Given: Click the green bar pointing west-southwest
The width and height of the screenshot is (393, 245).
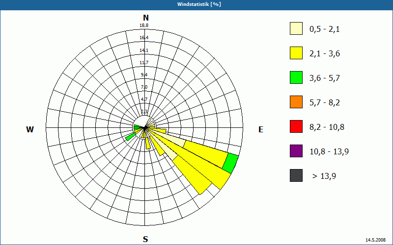Looking at the screenshot, I should point(130,137).
